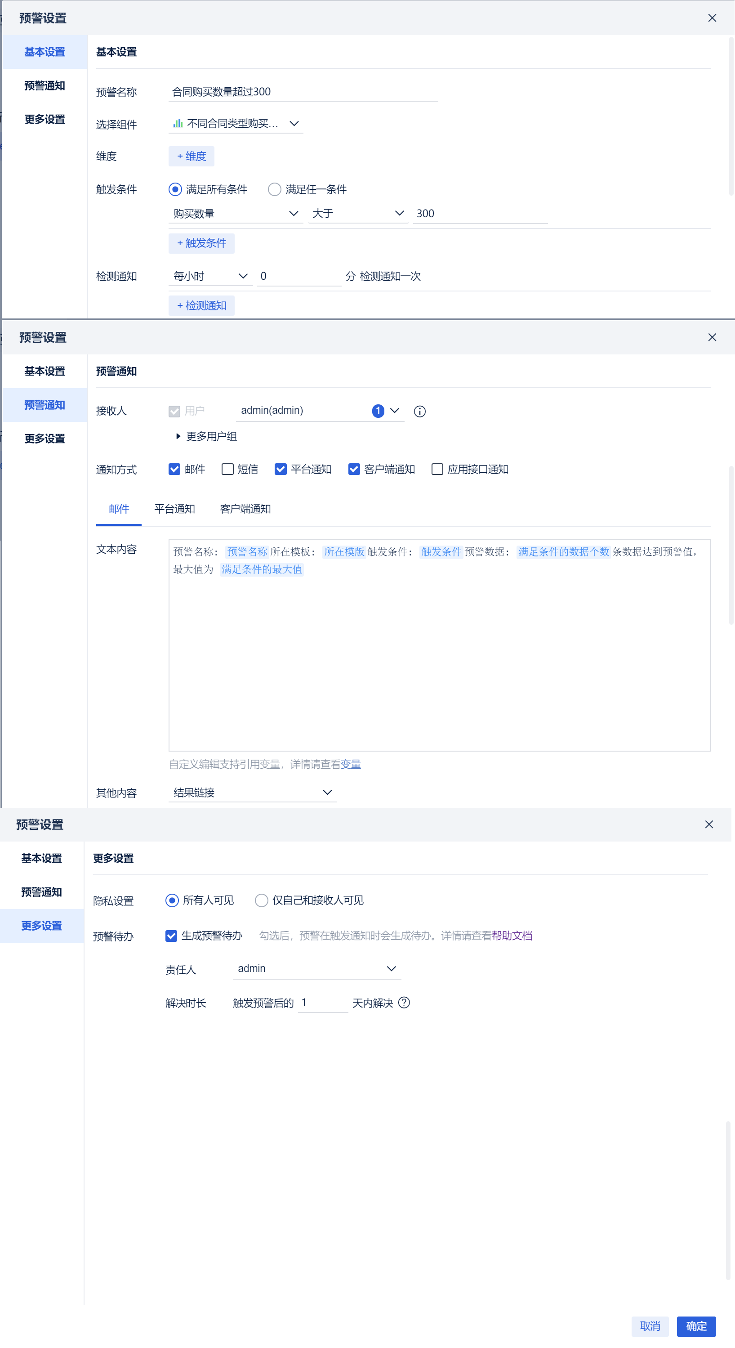Choose the 所有人可见 privacy option

click(x=172, y=900)
